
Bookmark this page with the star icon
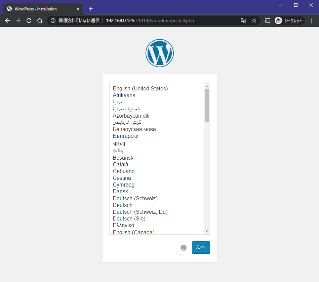point(254,21)
